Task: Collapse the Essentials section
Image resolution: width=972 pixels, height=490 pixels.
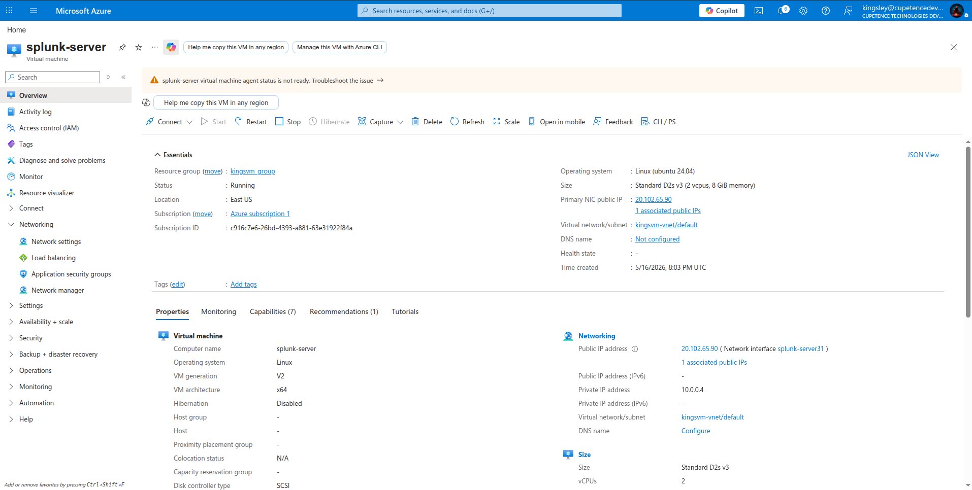Action: click(156, 155)
